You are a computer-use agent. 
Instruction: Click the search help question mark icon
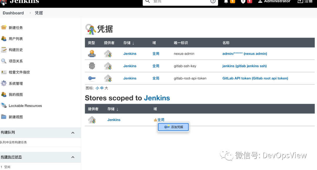click(x=213, y=1)
